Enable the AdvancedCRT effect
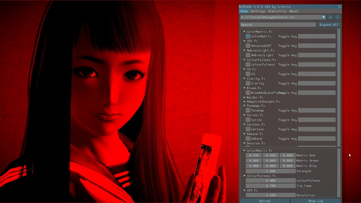The image size is (361, 203). [248, 46]
